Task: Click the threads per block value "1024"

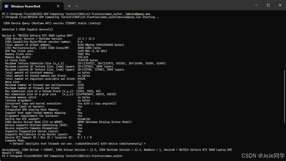Action: [x=81, y=88]
